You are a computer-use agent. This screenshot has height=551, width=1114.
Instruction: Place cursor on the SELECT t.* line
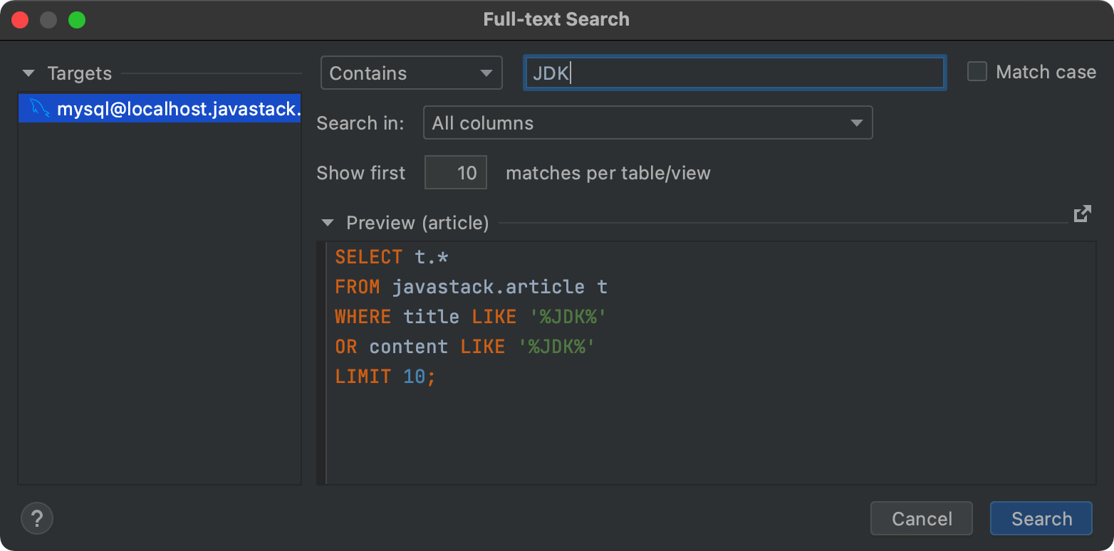coord(392,257)
